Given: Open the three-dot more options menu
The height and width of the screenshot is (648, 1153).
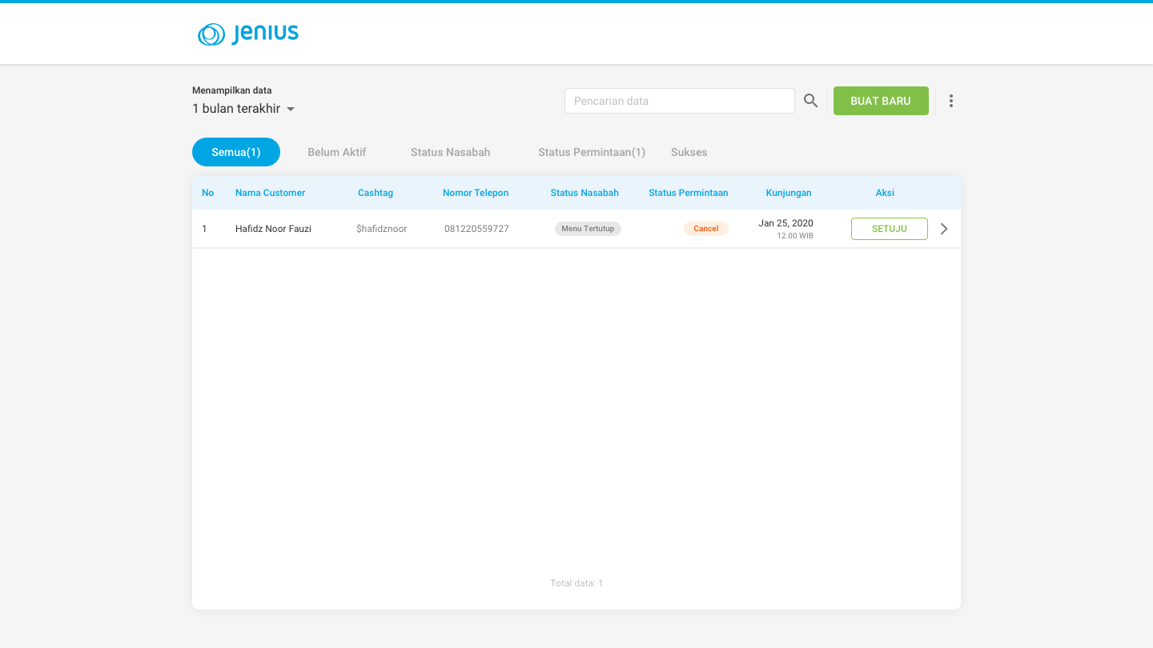Looking at the screenshot, I should tap(951, 101).
